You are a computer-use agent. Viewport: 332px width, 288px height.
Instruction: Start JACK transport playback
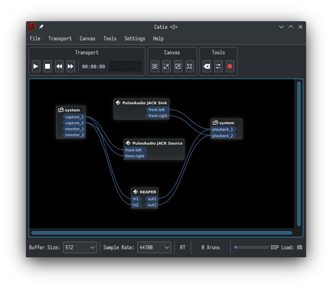point(36,66)
